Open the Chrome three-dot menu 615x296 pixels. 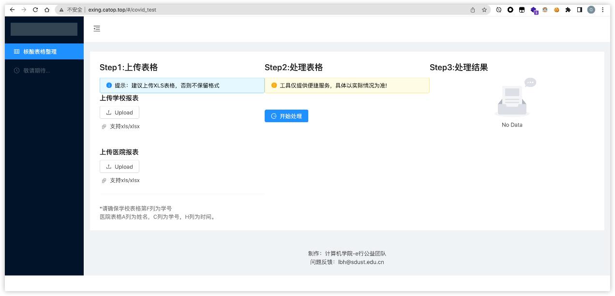point(602,10)
